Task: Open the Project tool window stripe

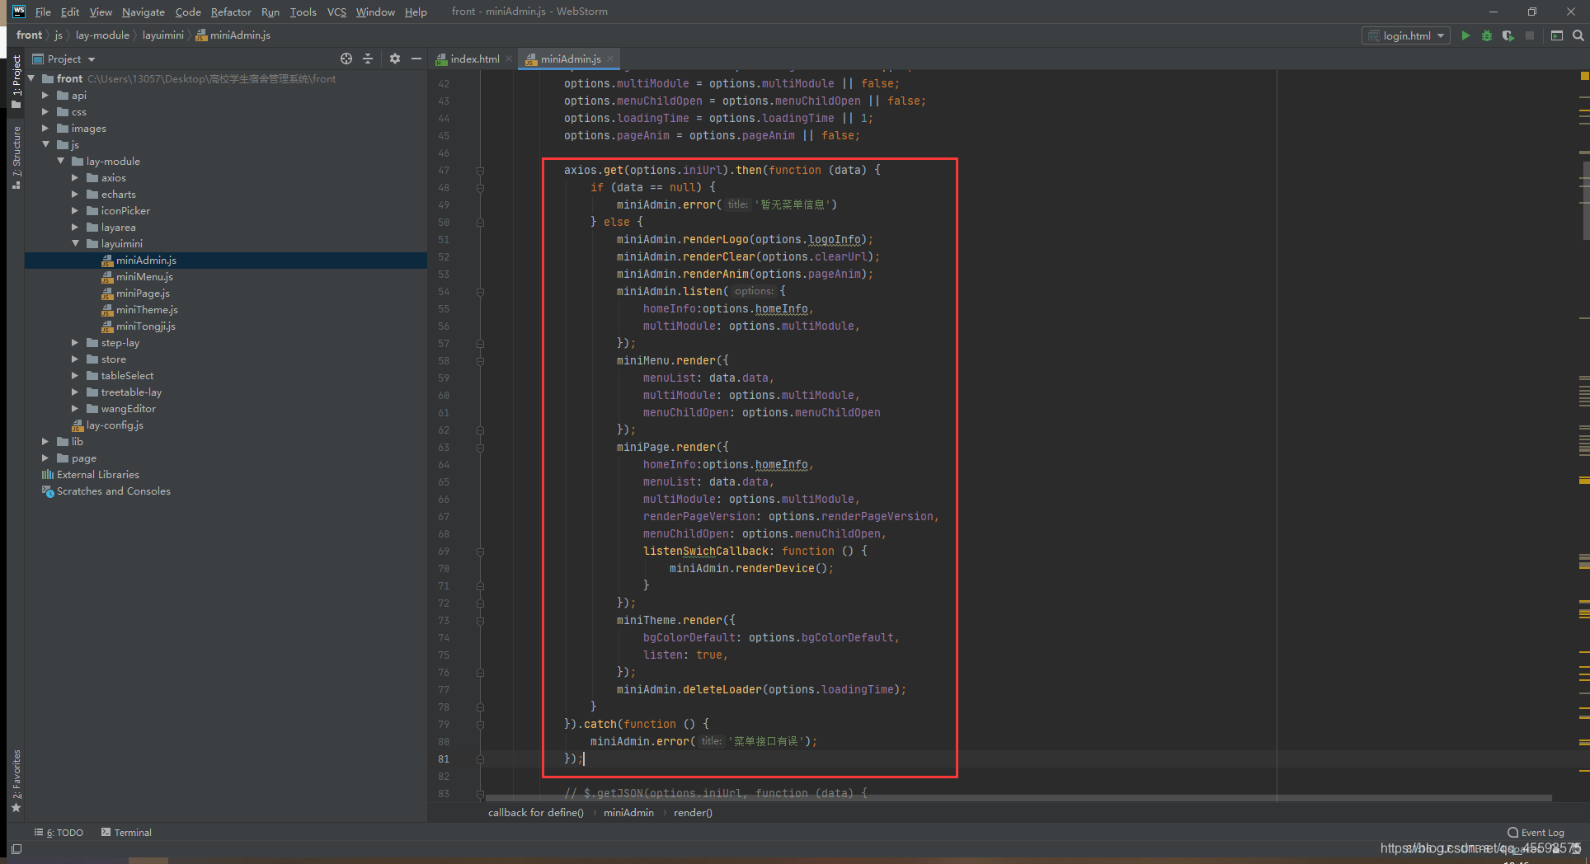Action: click(x=16, y=81)
